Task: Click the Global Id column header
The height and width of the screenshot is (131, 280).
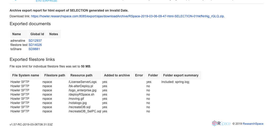Action: [x=37, y=34]
